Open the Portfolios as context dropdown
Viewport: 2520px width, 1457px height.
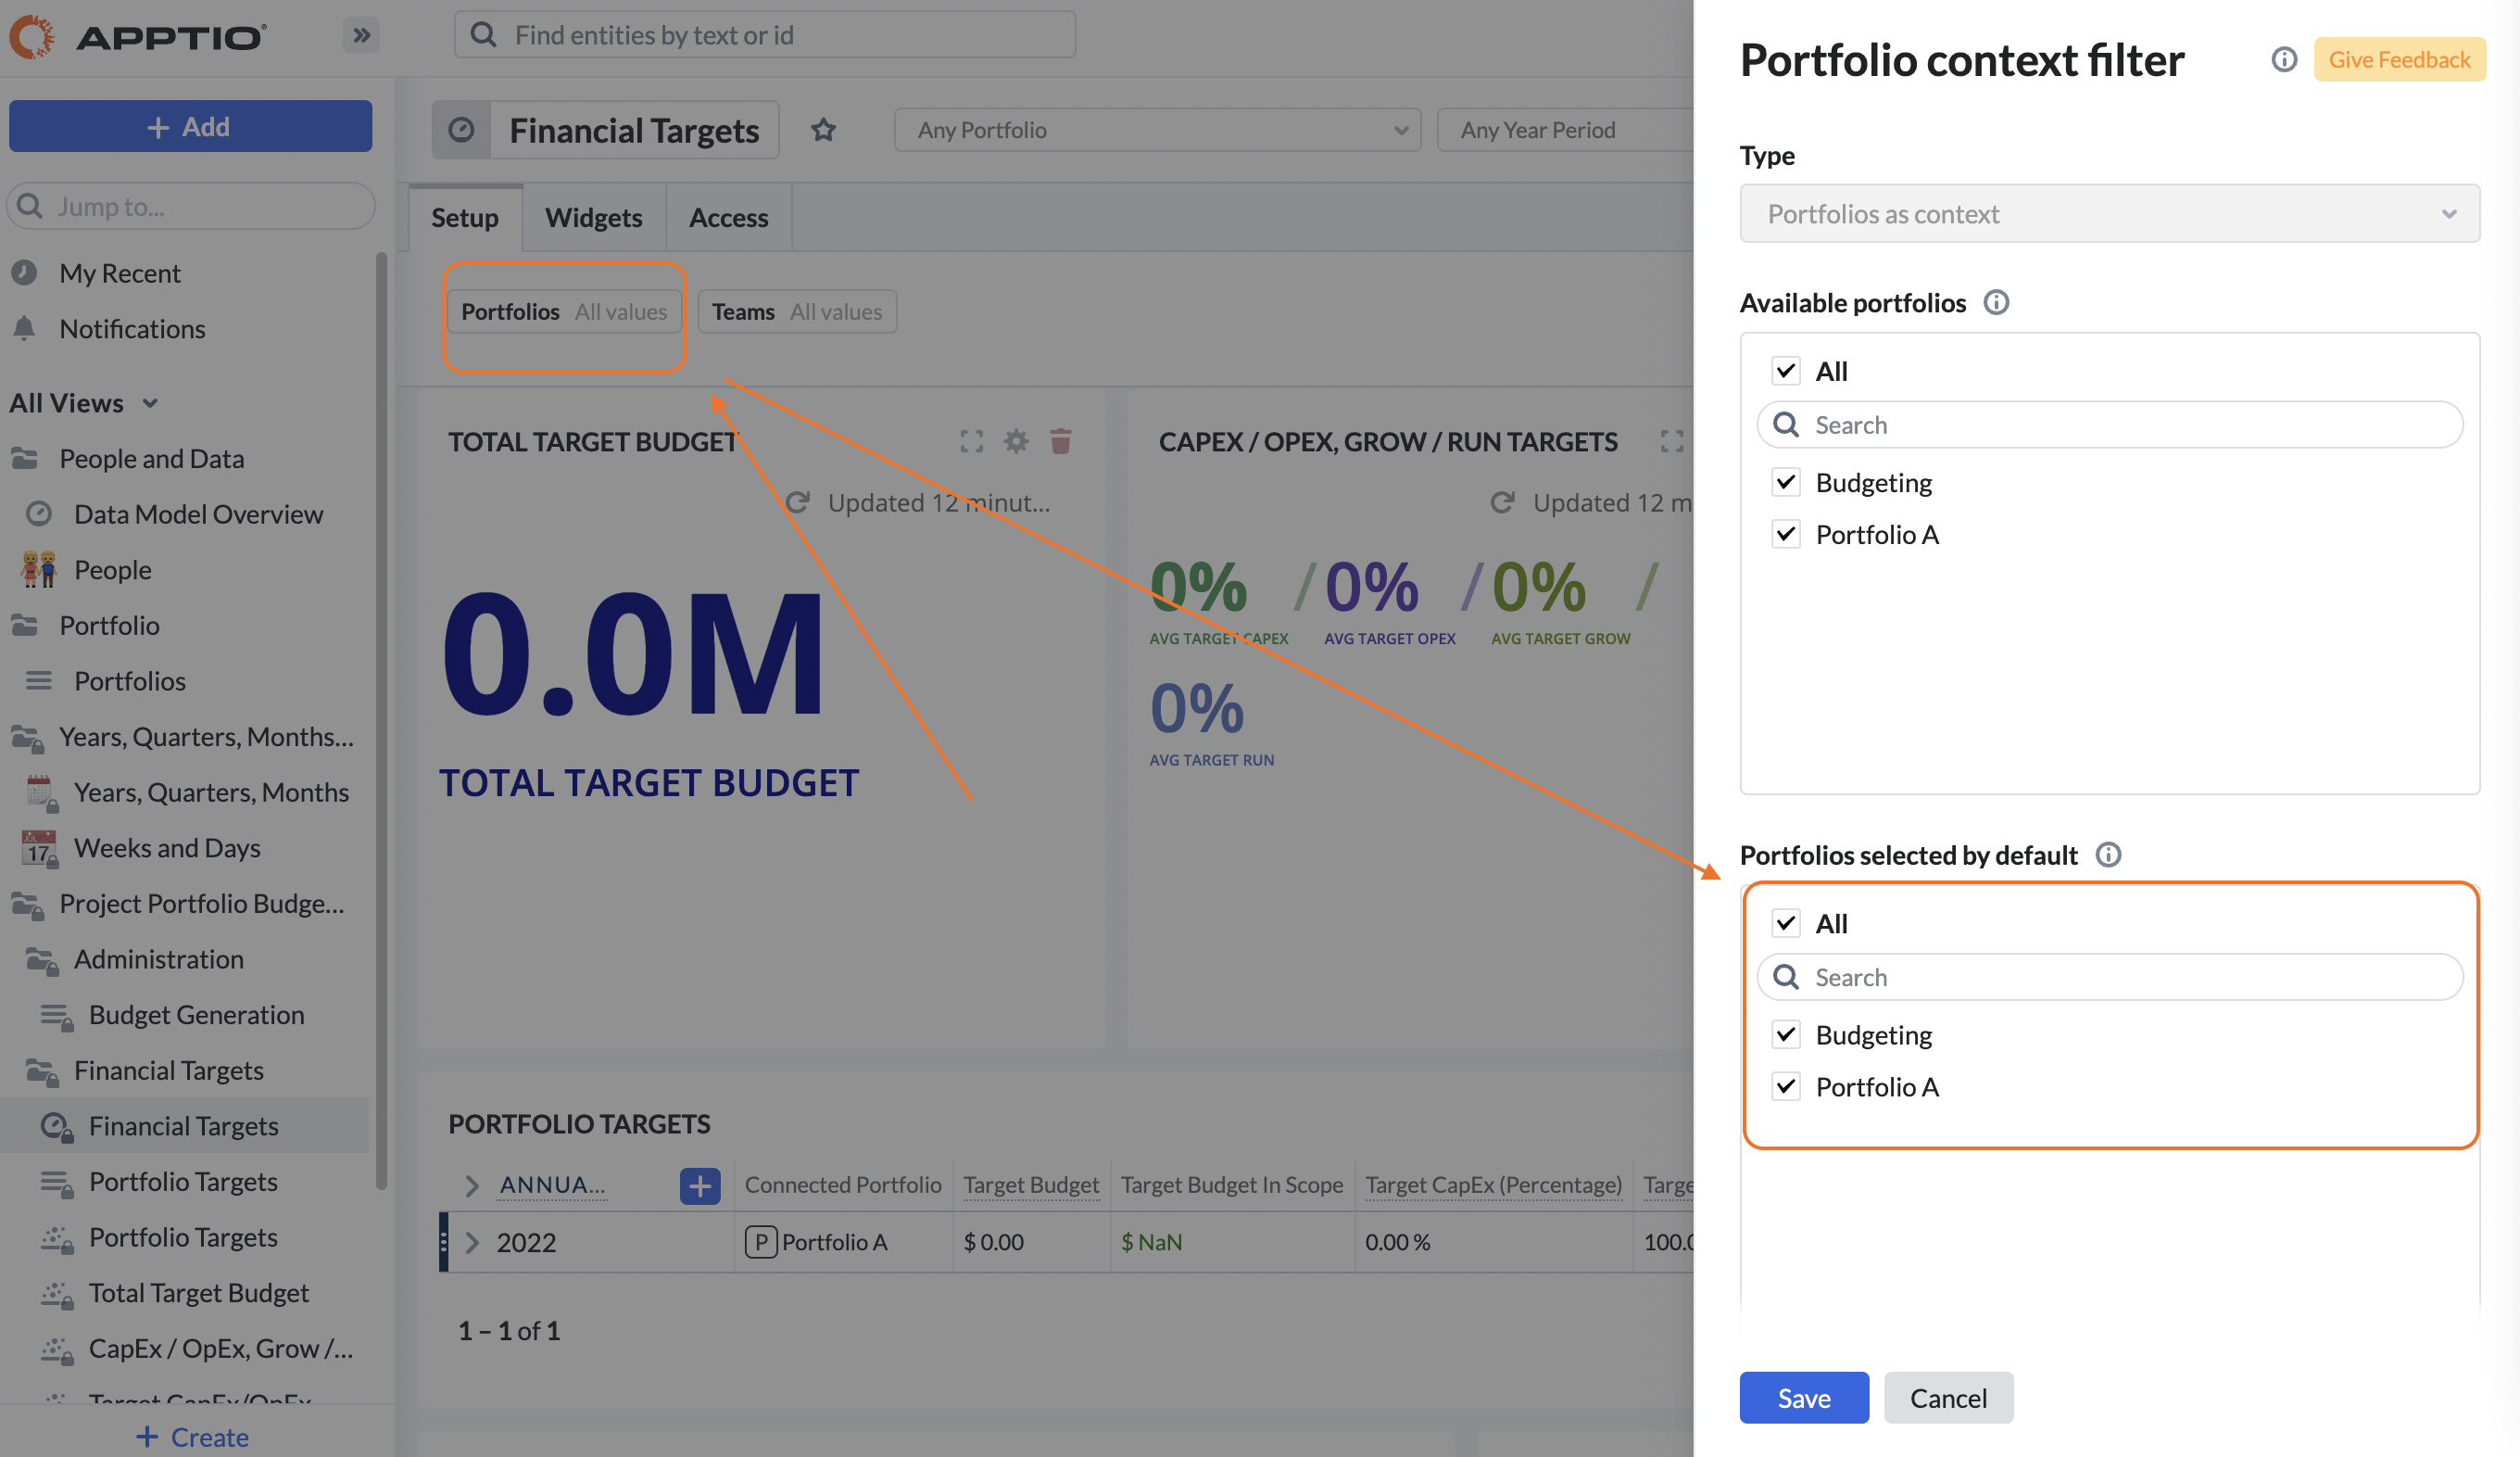pos(2110,213)
